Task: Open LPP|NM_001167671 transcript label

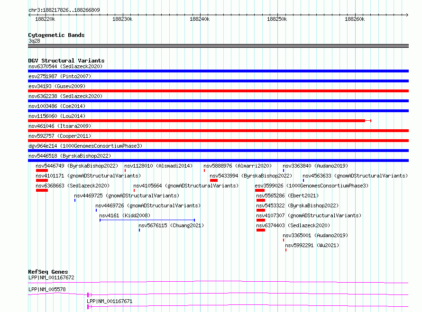Action: (110, 301)
